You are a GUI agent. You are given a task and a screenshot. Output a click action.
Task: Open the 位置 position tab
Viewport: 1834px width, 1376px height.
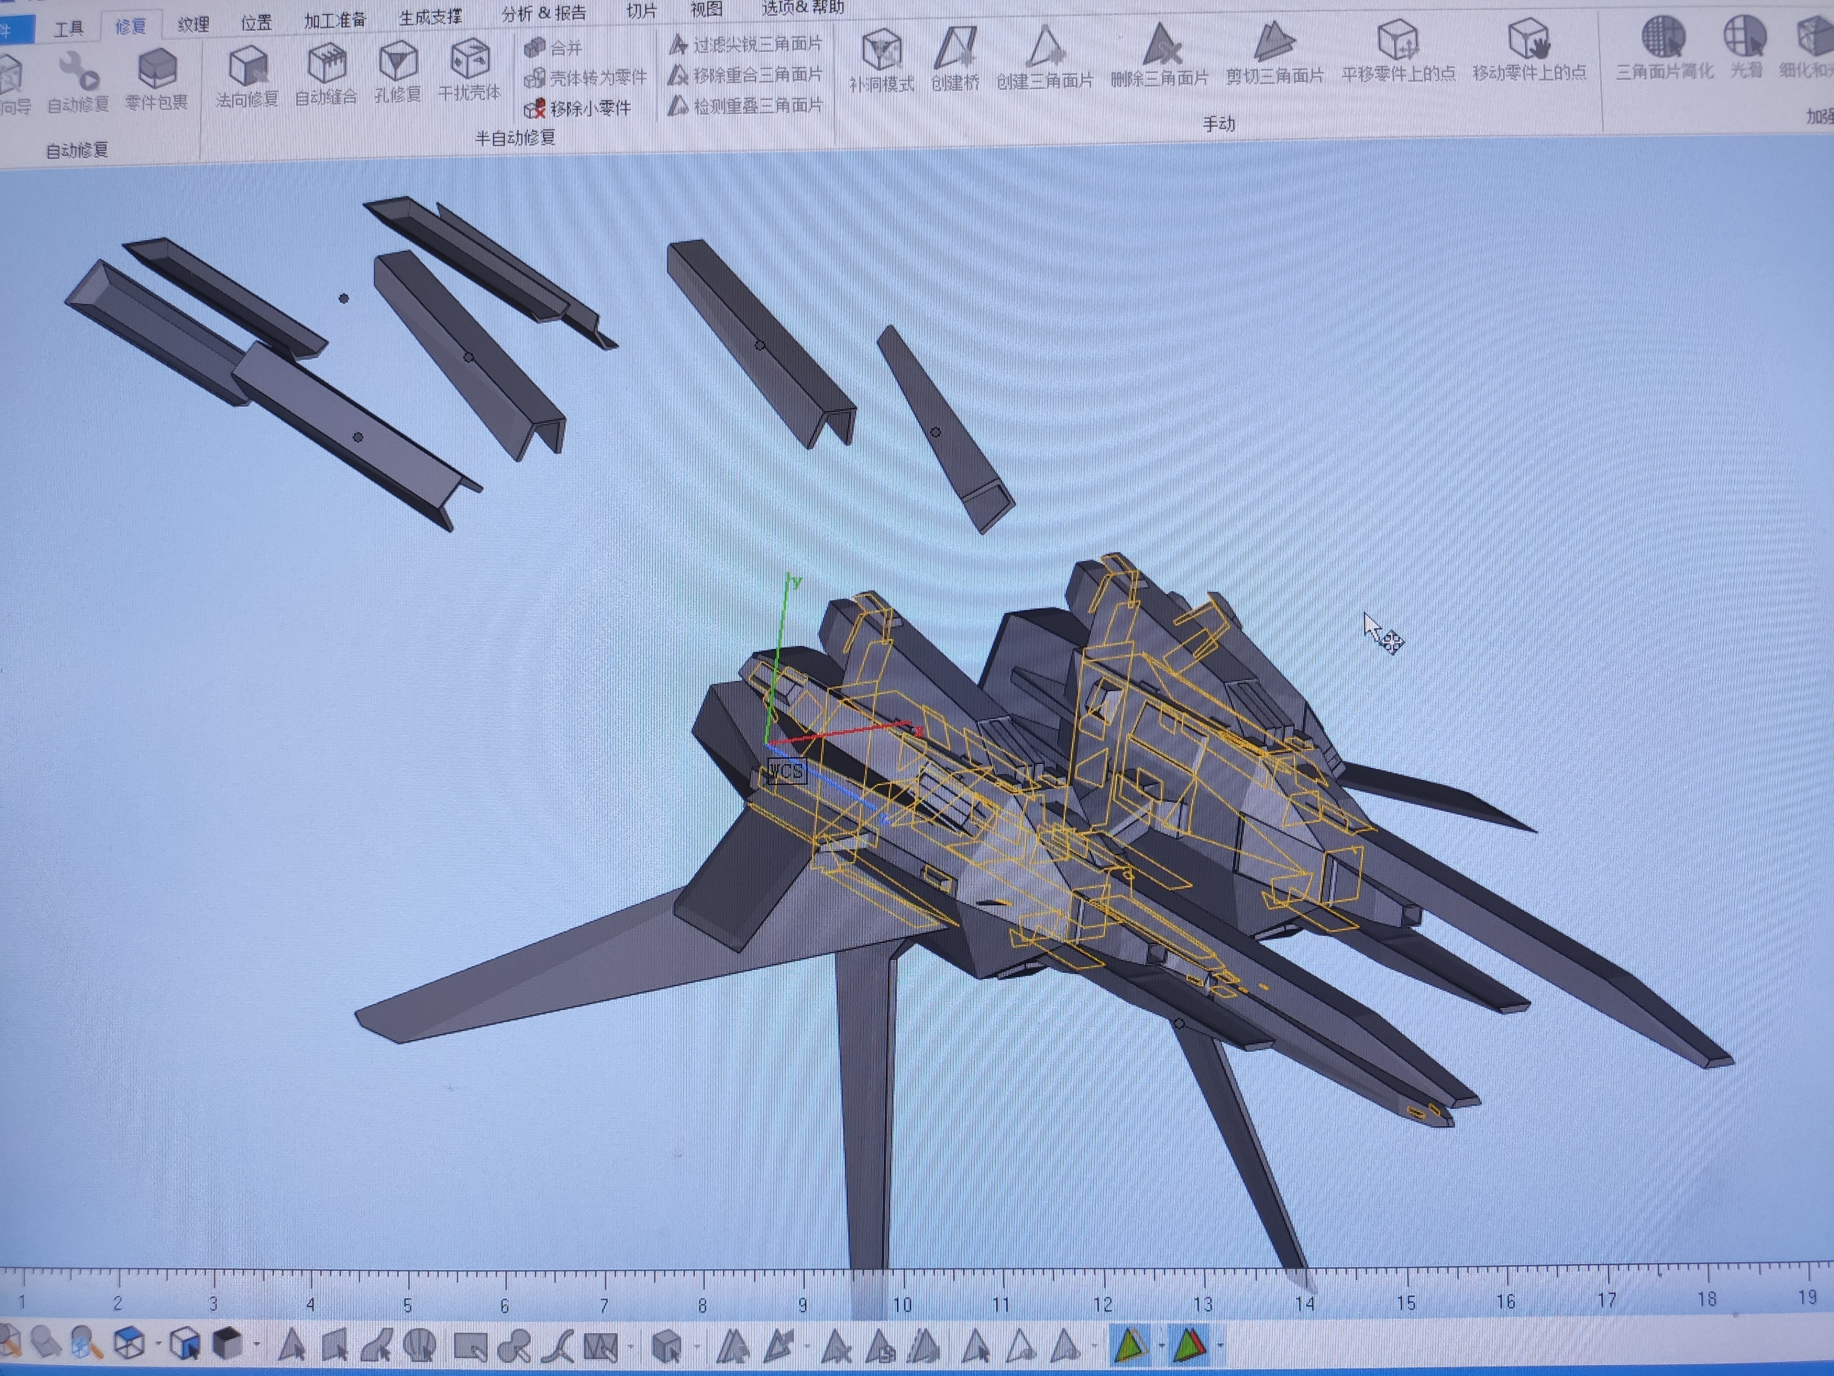point(256,22)
